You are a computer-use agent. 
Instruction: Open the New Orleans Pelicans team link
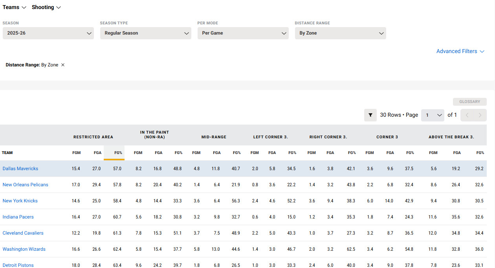point(26,185)
